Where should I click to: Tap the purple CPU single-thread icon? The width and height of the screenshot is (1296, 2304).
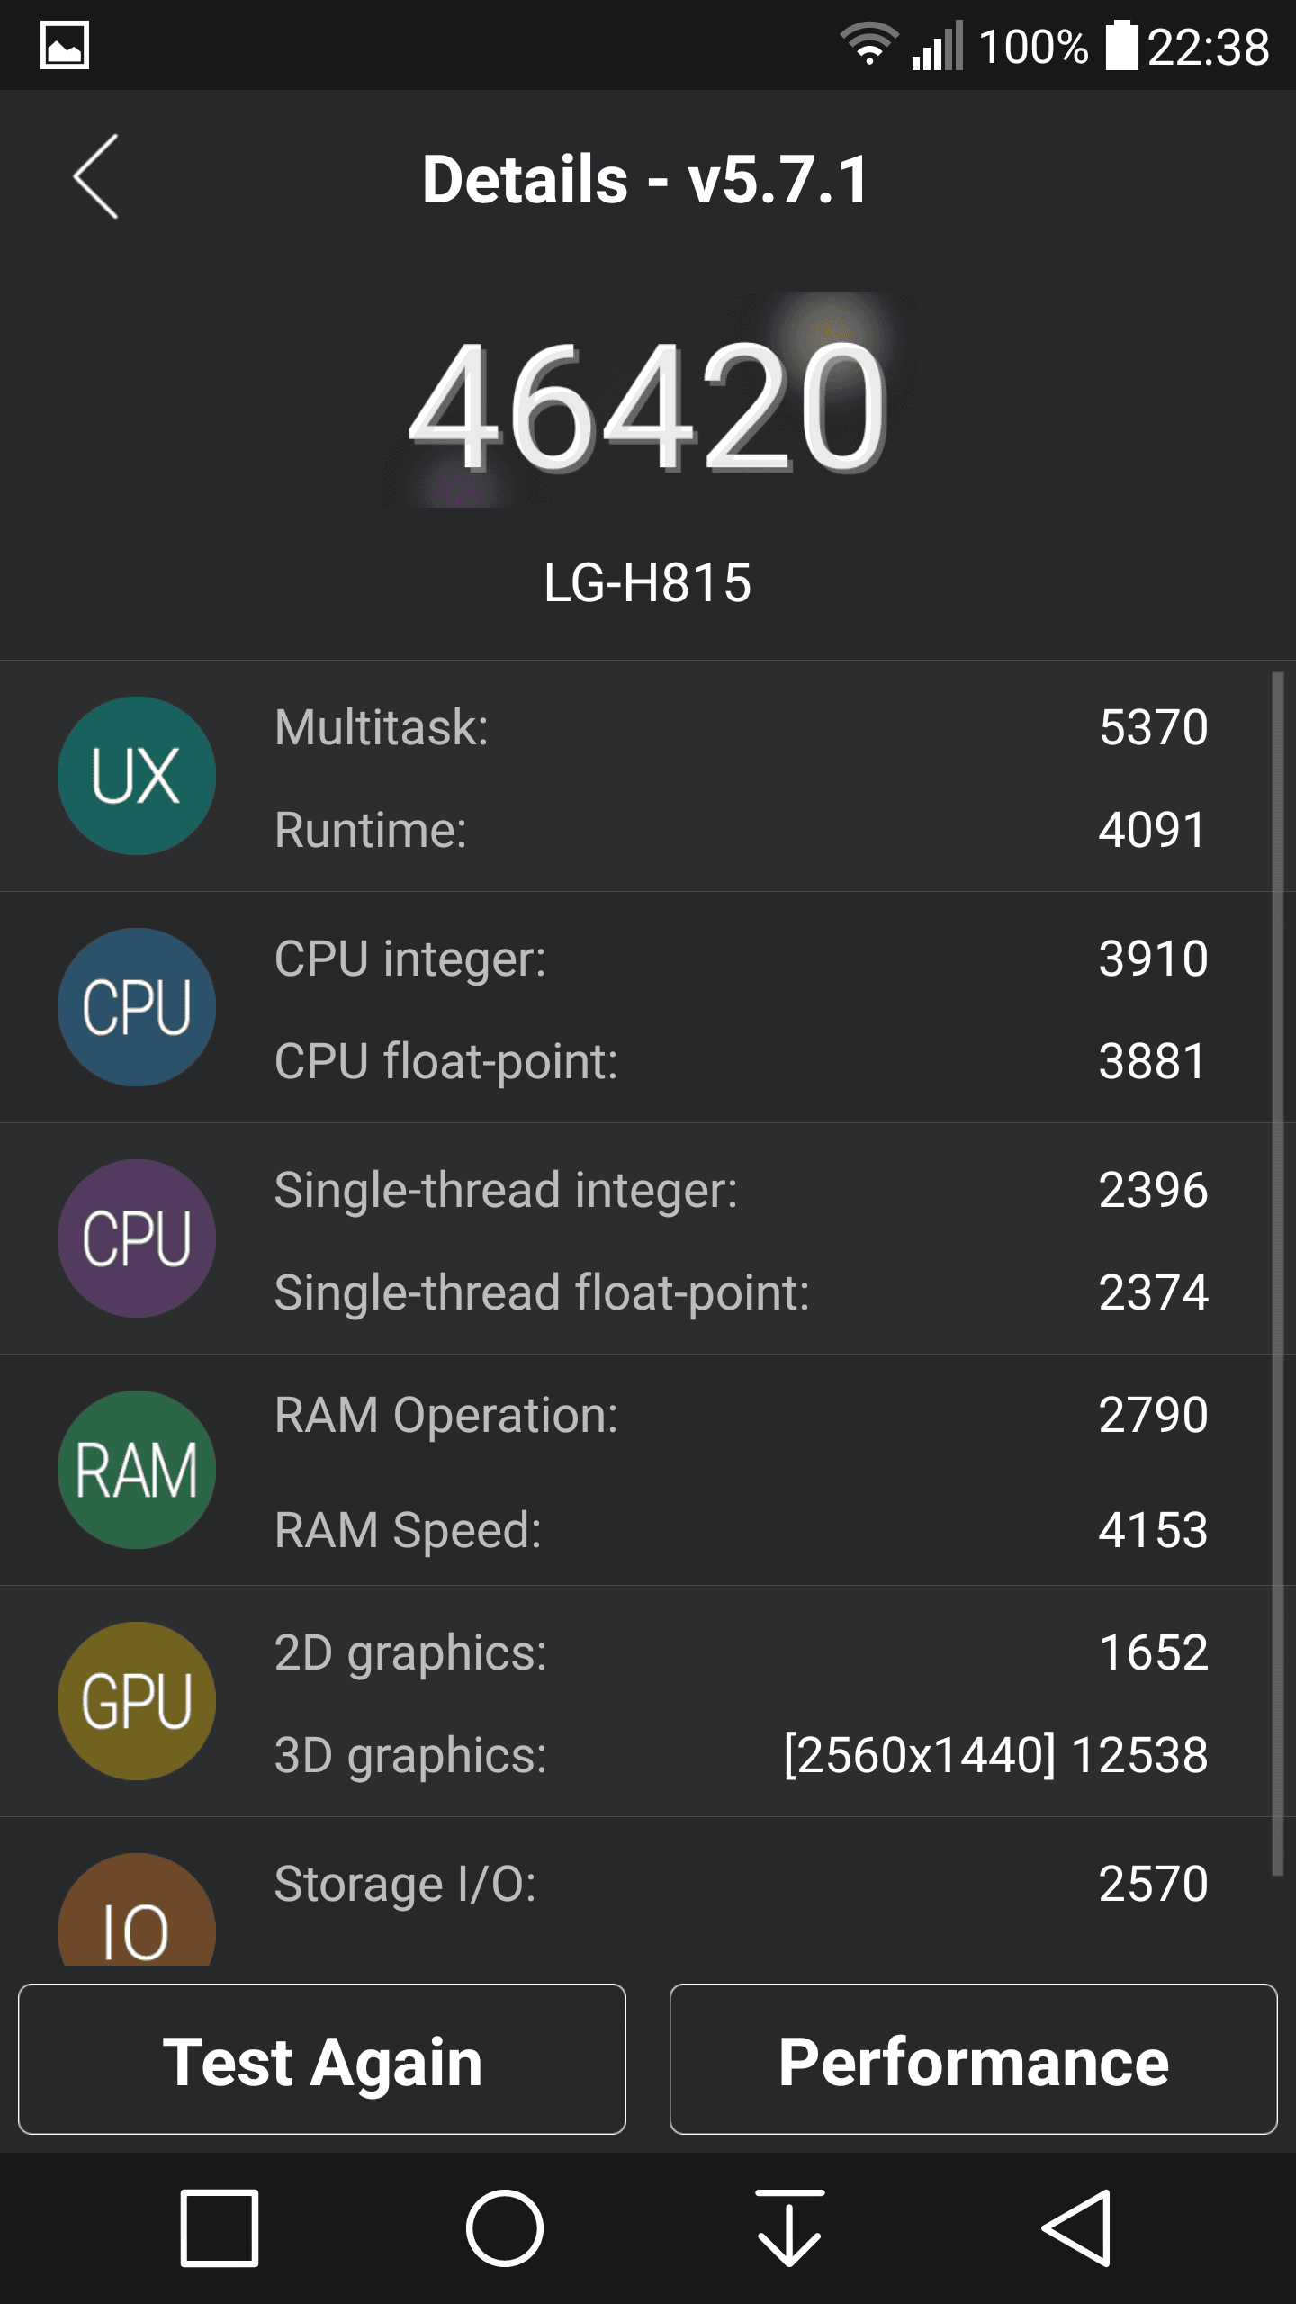(x=137, y=1237)
